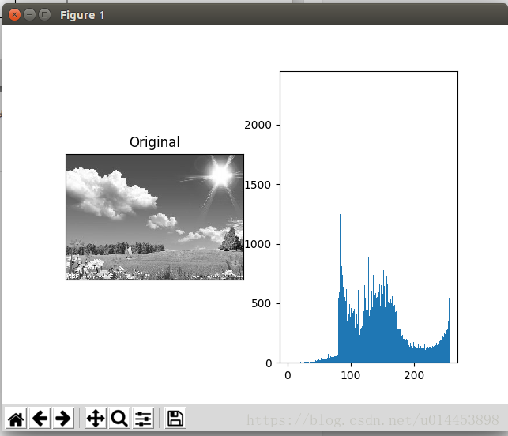Screen dimensions: 508x436
Task: Click the y-axis label 1500
Action: (x=258, y=185)
